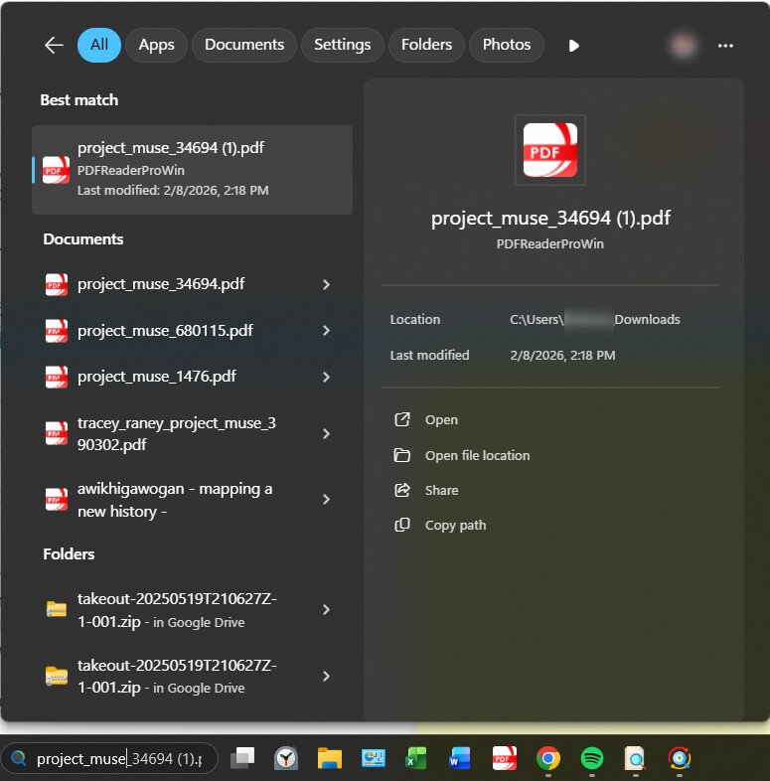The height and width of the screenshot is (781, 770).
Task: Open the three-dot more options menu
Action: coord(725,46)
